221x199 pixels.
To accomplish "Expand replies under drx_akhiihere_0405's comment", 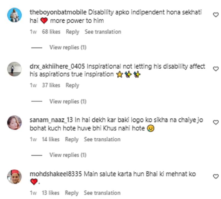I will [x=68, y=101].
